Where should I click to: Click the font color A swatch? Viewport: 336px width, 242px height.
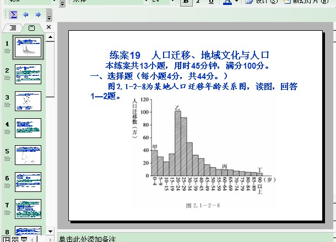(x=228, y=2)
